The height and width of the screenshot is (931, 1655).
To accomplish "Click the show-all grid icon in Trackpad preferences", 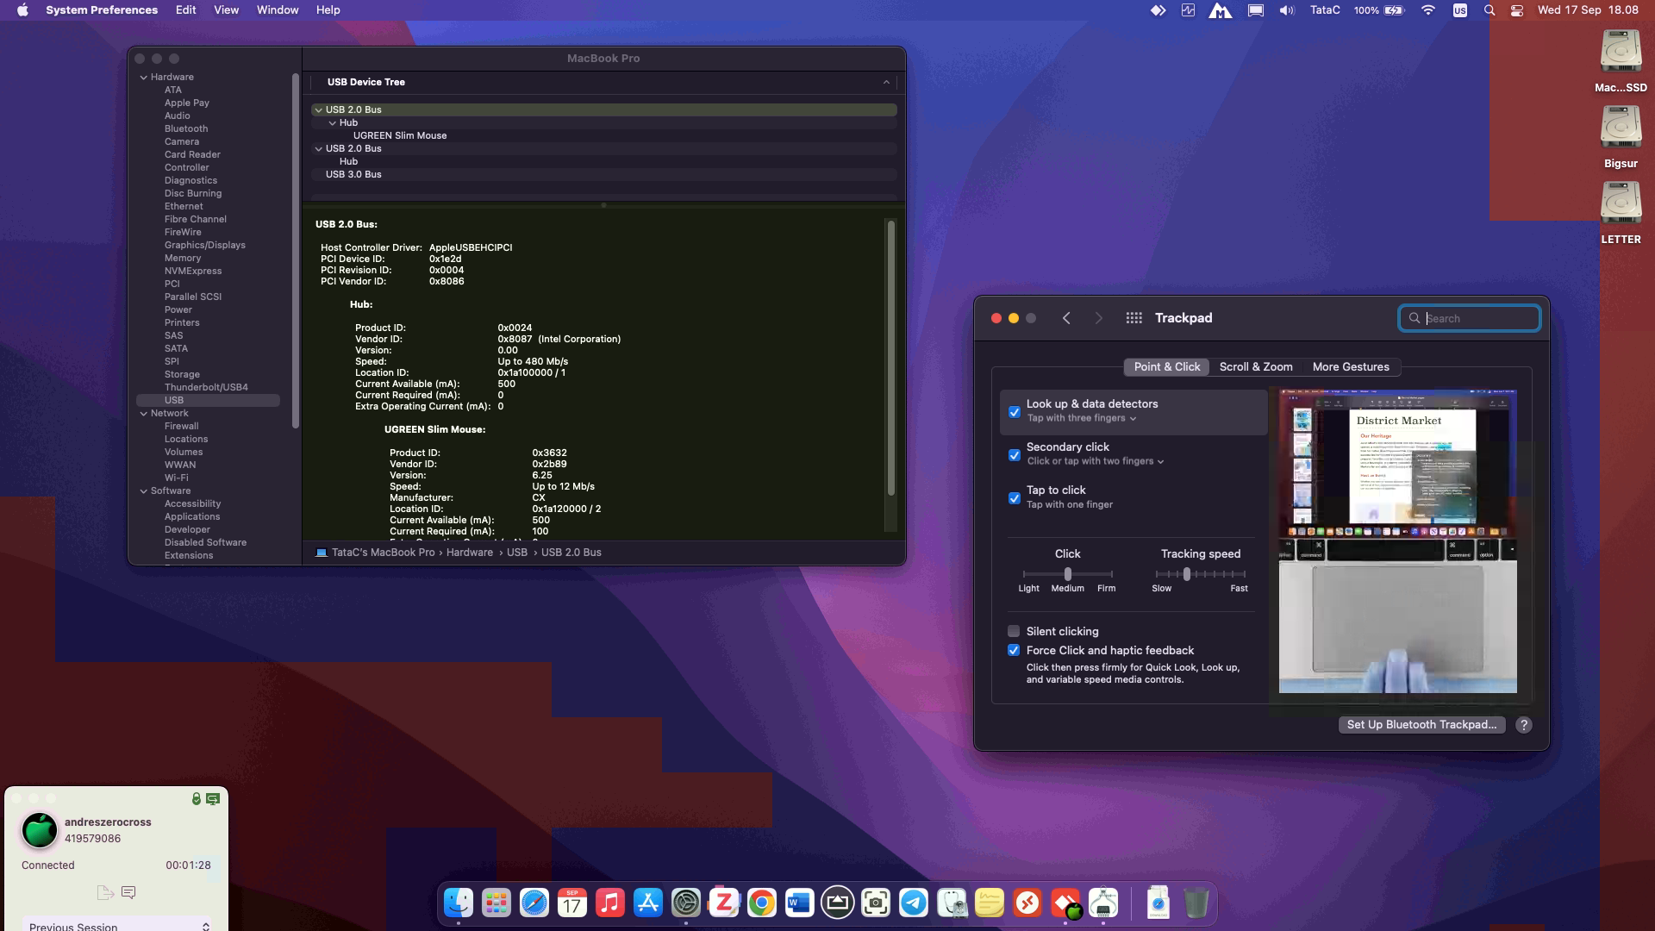I will click(1134, 318).
